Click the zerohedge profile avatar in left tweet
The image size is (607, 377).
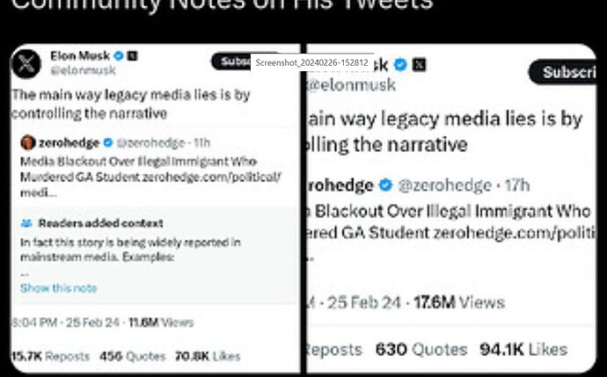point(28,141)
